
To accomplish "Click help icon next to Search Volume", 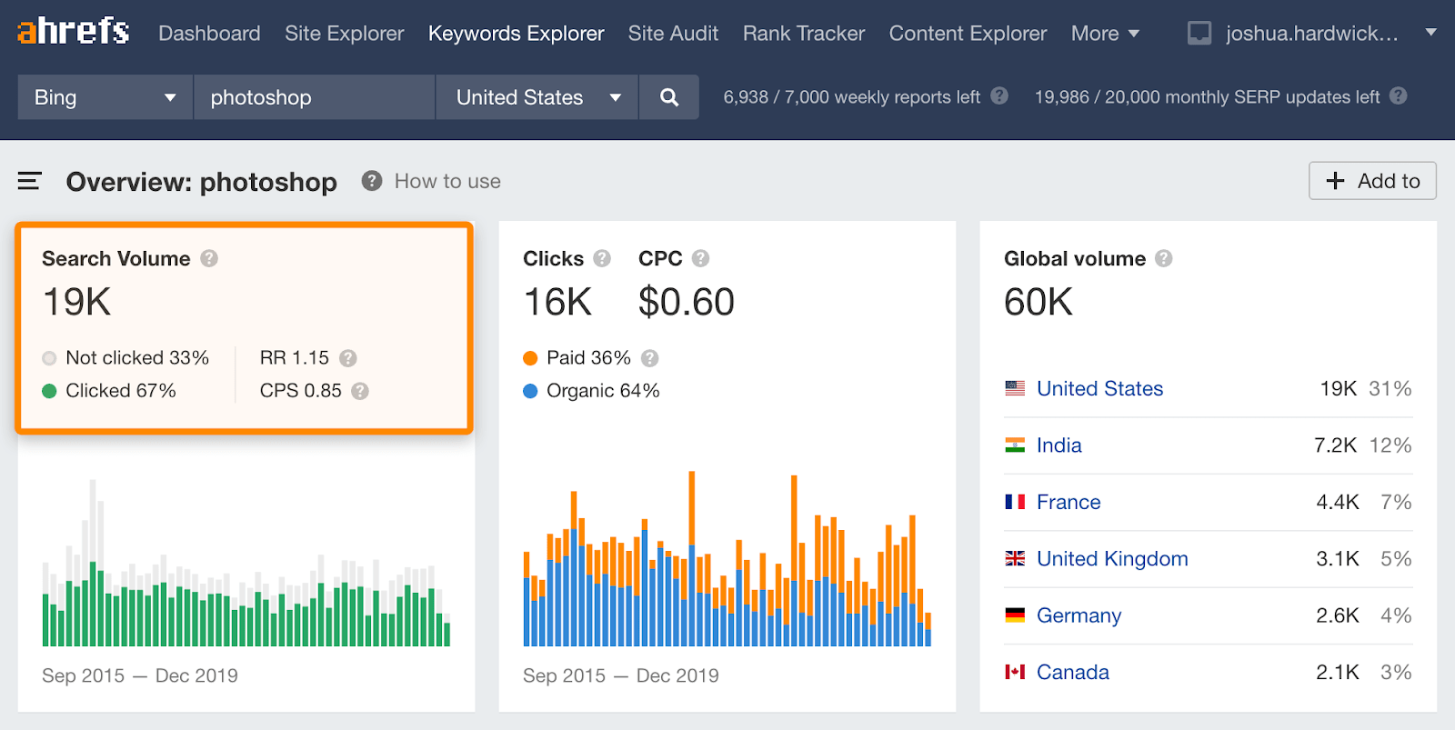I will click(209, 259).
